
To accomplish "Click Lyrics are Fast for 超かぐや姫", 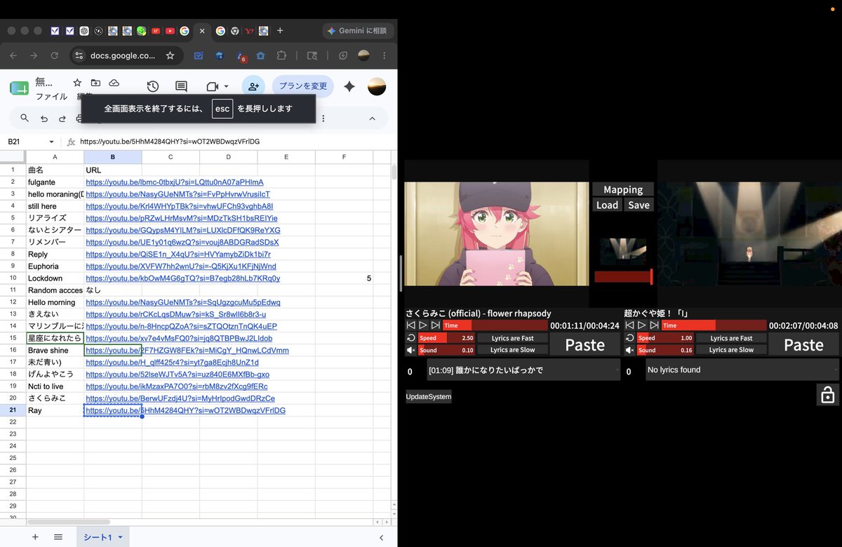I will [x=731, y=338].
